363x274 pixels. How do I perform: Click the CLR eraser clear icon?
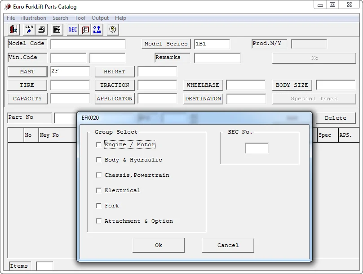pos(29,29)
